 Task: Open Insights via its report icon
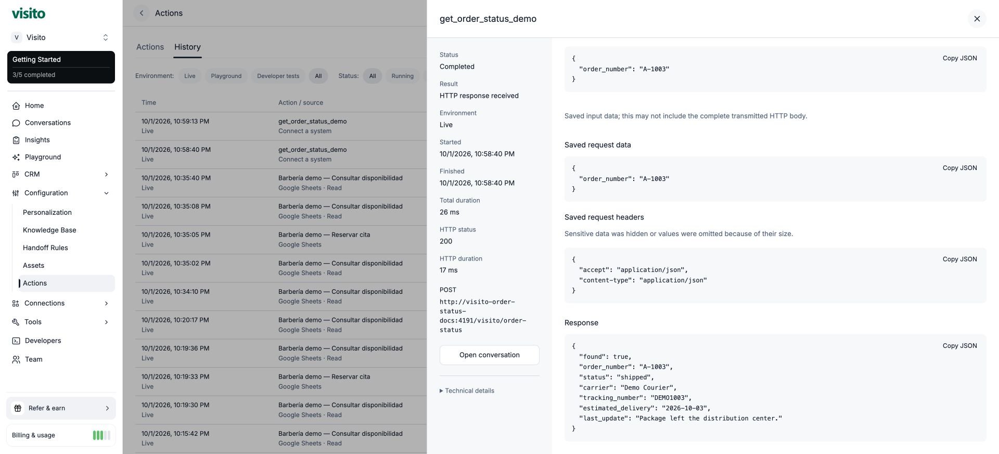tap(16, 140)
